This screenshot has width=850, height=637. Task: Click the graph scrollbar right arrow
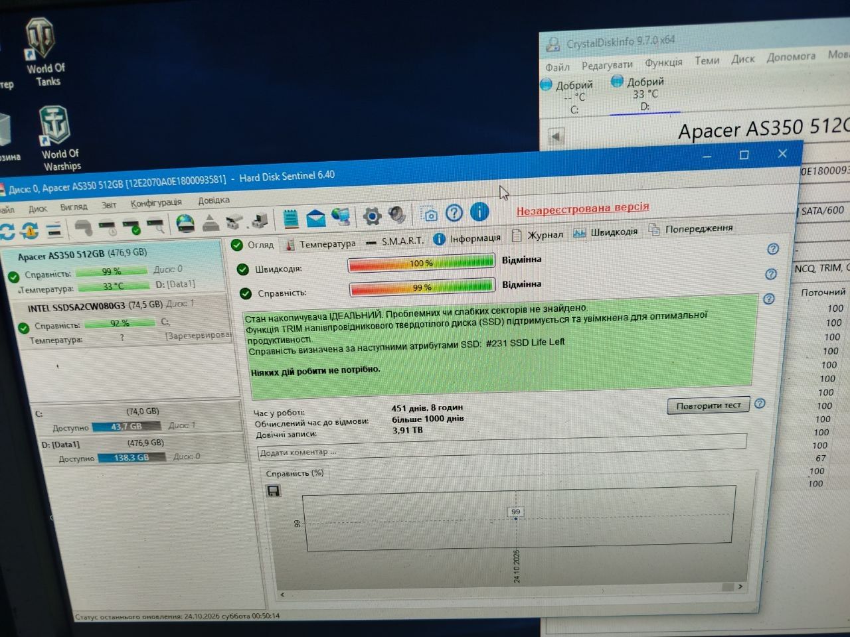pyautogui.click(x=739, y=587)
